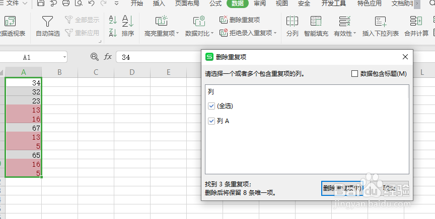The width and height of the screenshot is (435, 219).
Task: Switch to the 开发工具 tab
Action: pos(334,4)
